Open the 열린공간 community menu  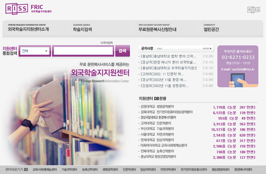(211, 29)
